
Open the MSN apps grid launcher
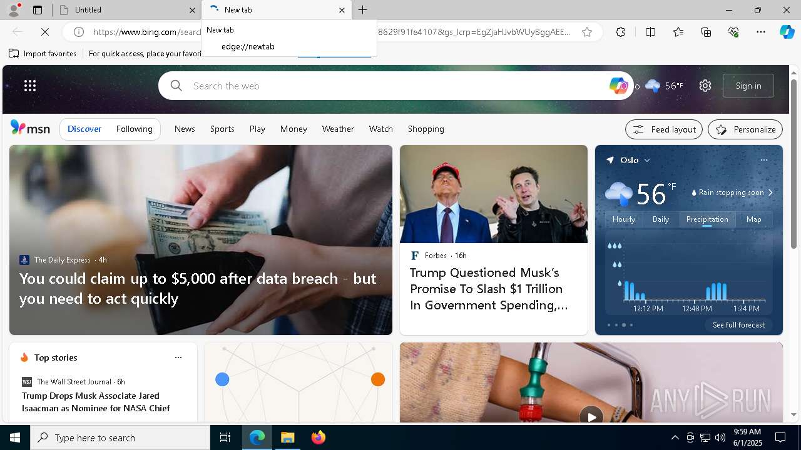click(30, 86)
